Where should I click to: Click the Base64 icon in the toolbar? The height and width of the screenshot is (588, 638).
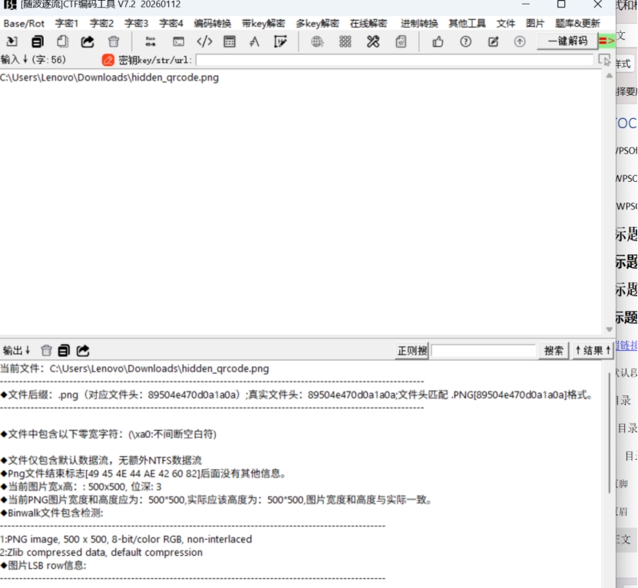coord(150,41)
